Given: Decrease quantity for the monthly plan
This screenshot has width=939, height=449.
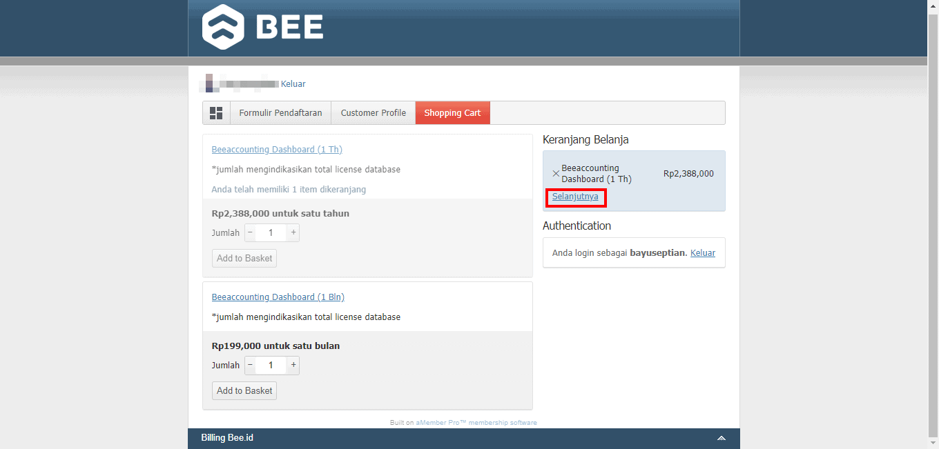Looking at the screenshot, I should 250,365.
